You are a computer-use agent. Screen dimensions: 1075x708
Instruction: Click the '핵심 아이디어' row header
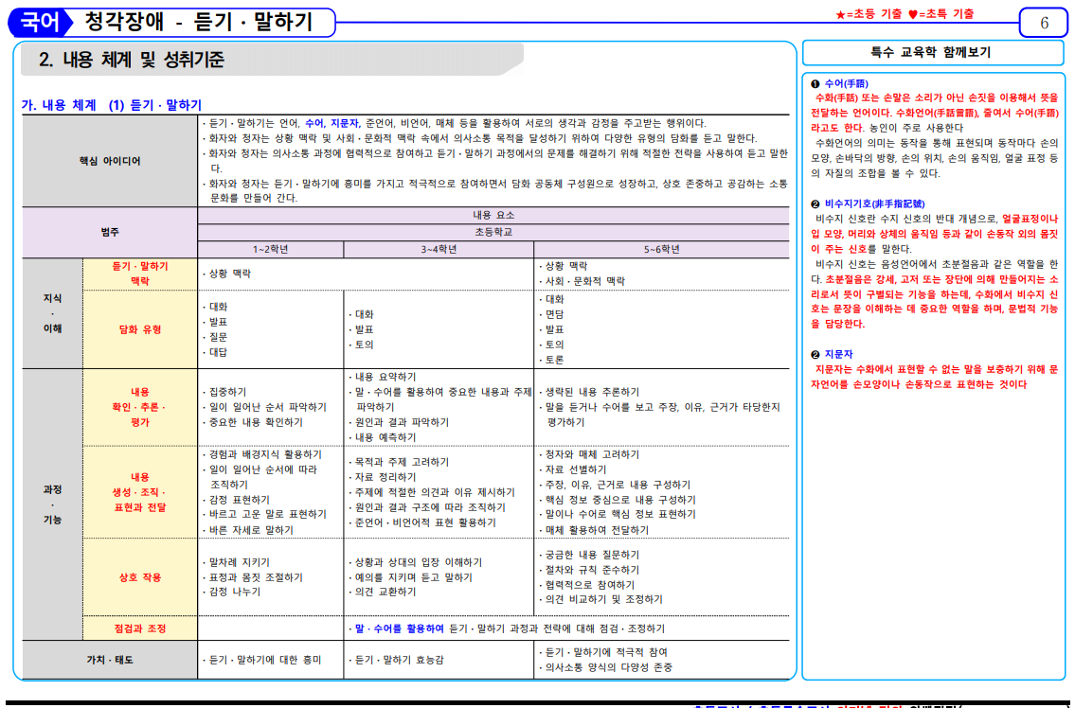point(110,161)
